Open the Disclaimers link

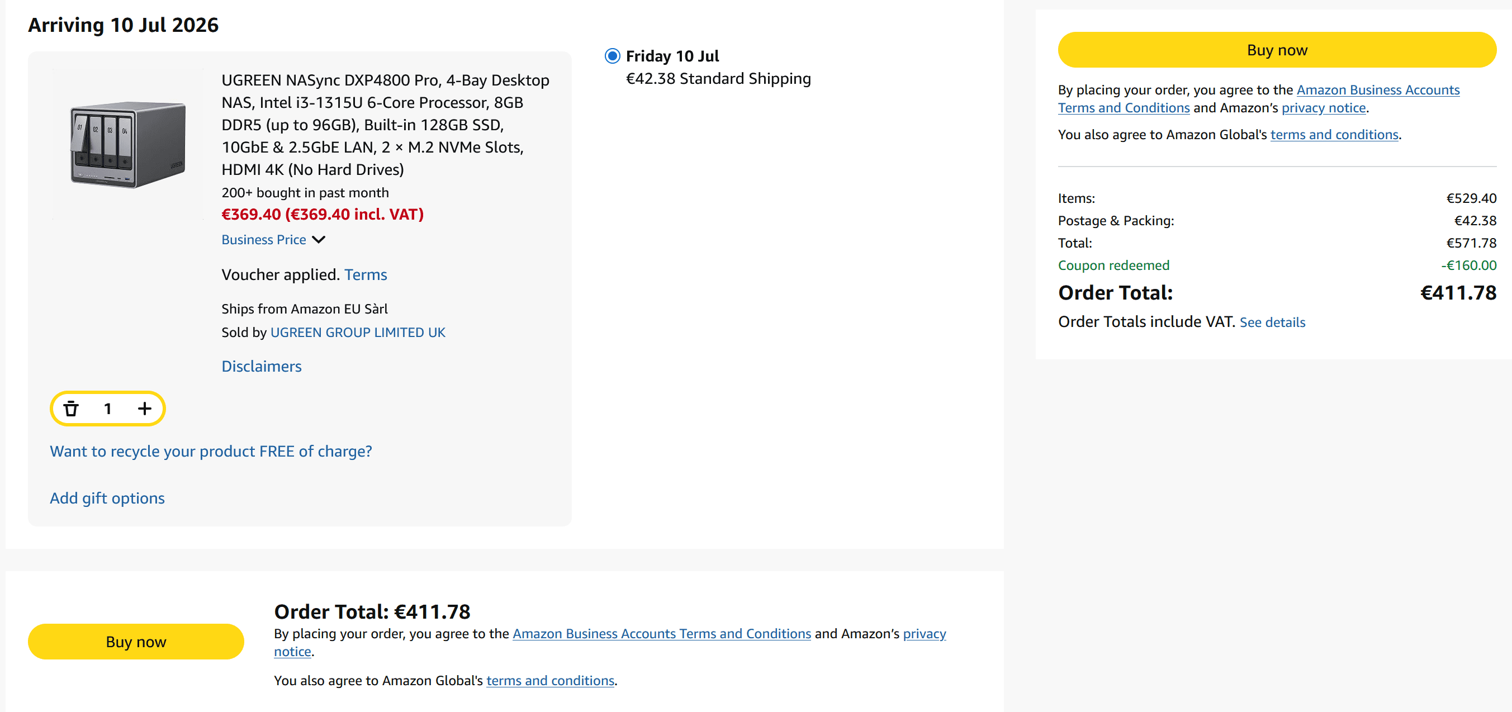(x=261, y=366)
